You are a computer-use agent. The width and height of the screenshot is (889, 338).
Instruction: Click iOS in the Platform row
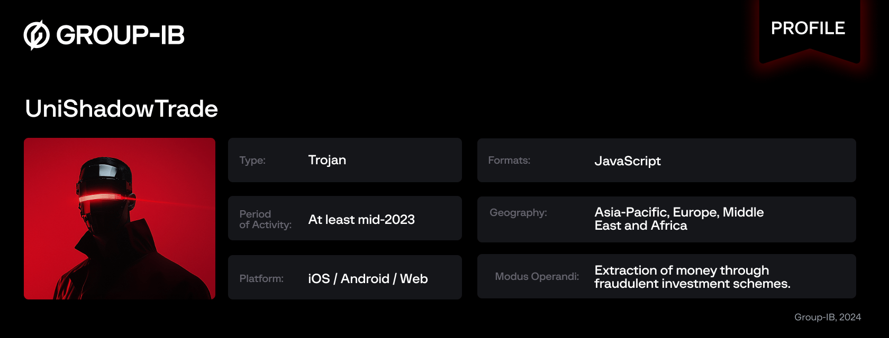click(319, 279)
